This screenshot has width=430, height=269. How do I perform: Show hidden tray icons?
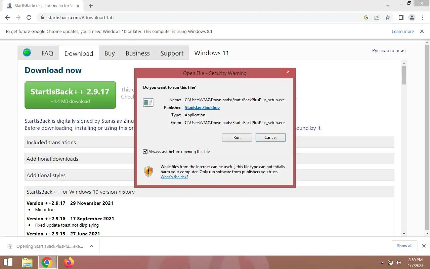coord(382,263)
